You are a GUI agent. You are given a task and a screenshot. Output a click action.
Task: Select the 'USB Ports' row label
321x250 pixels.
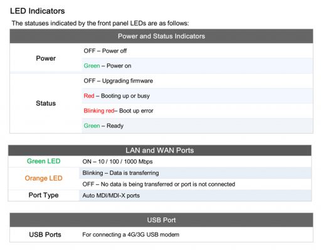click(x=45, y=234)
